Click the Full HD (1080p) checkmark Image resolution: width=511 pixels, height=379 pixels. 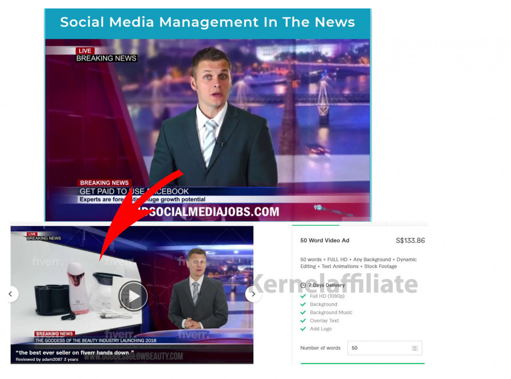coord(303,296)
